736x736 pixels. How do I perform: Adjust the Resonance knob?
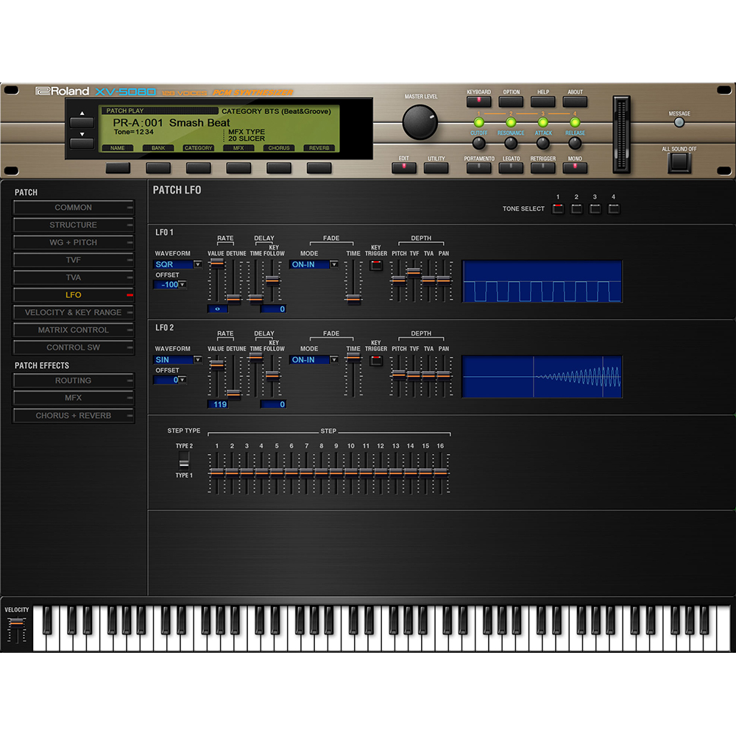511,143
